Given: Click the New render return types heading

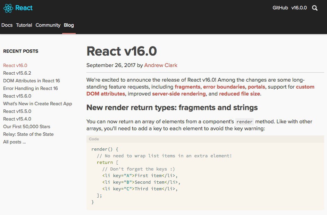Looking at the screenshot, I should tap(172, 108).
